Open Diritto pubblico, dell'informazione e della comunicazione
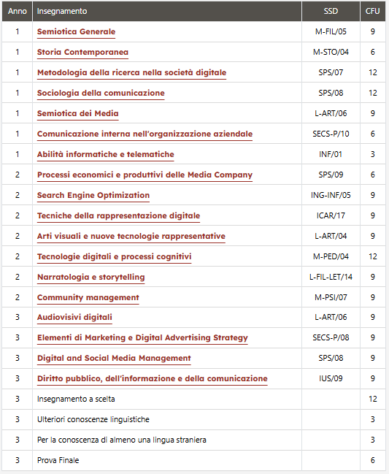The height and width of the screenshot is (474, 389). click(x=153, y=379)
